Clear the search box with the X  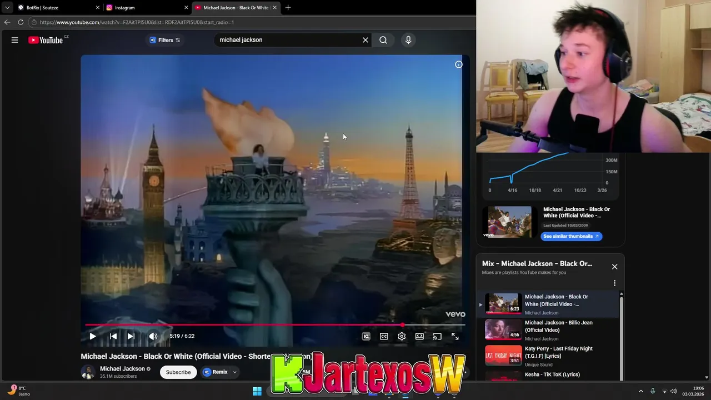tap(365, 40)
